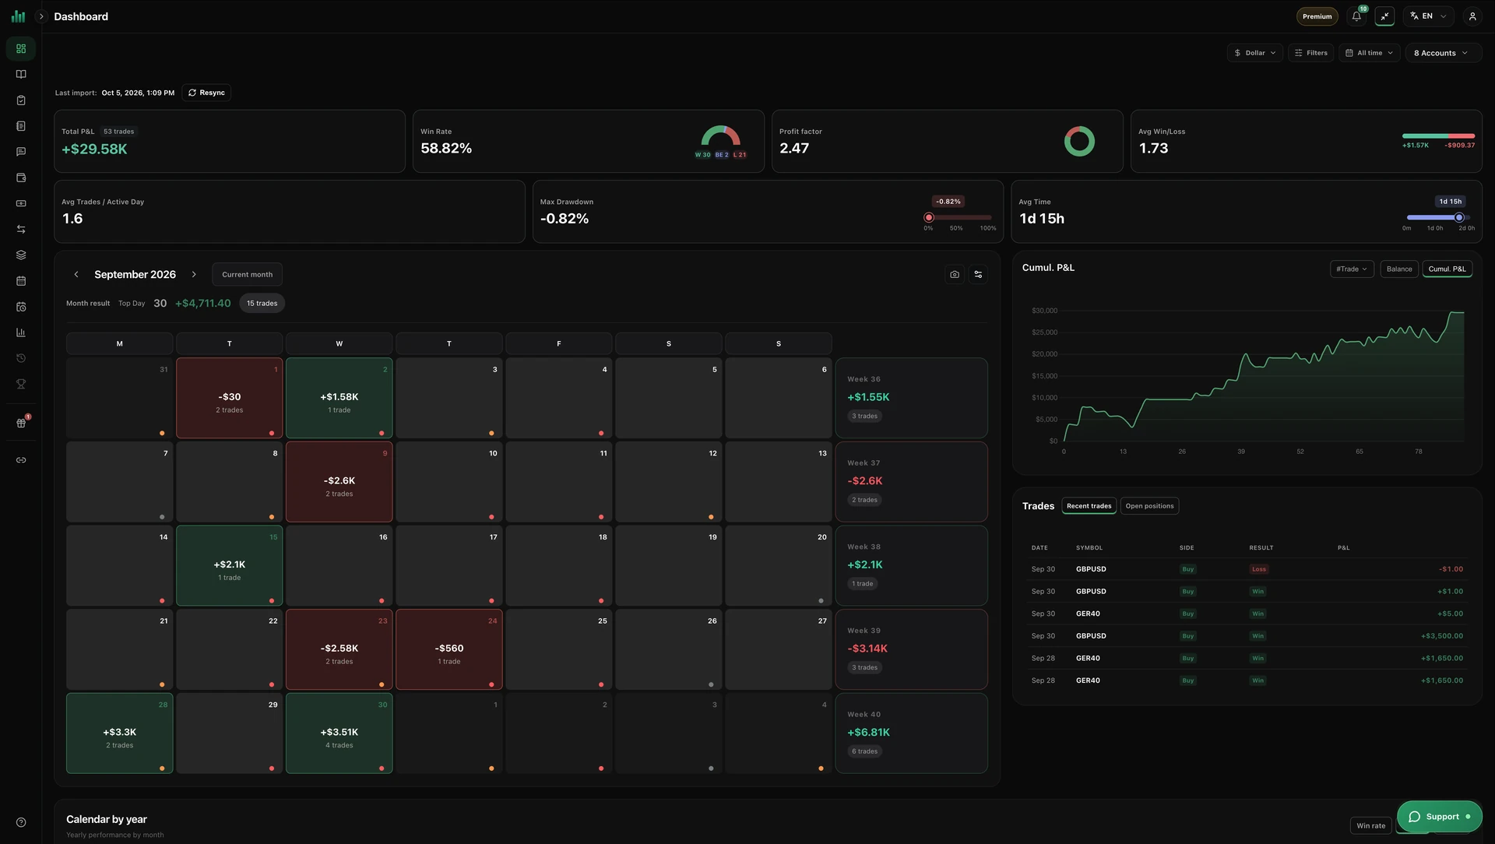Click the history clock sidebar icon
This screenshot has width=1495, height=844.
pyautogui.click(x=21, y=358)
